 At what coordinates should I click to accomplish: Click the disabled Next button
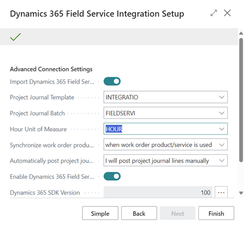(177, 213)
